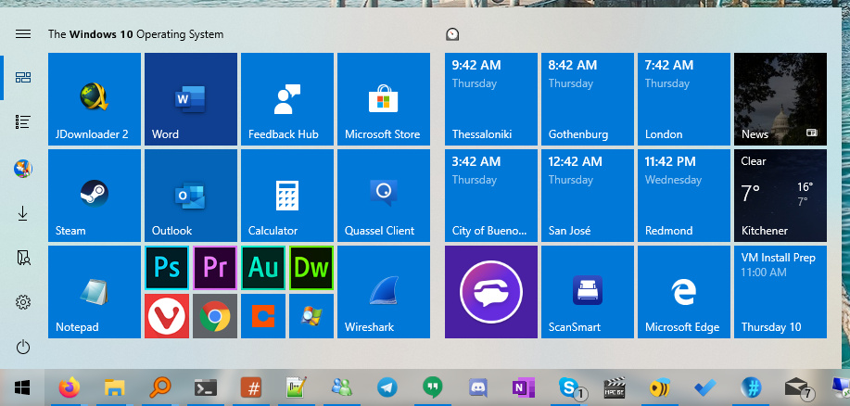Open the orange C logo small tile

click(x=263, y=316)
